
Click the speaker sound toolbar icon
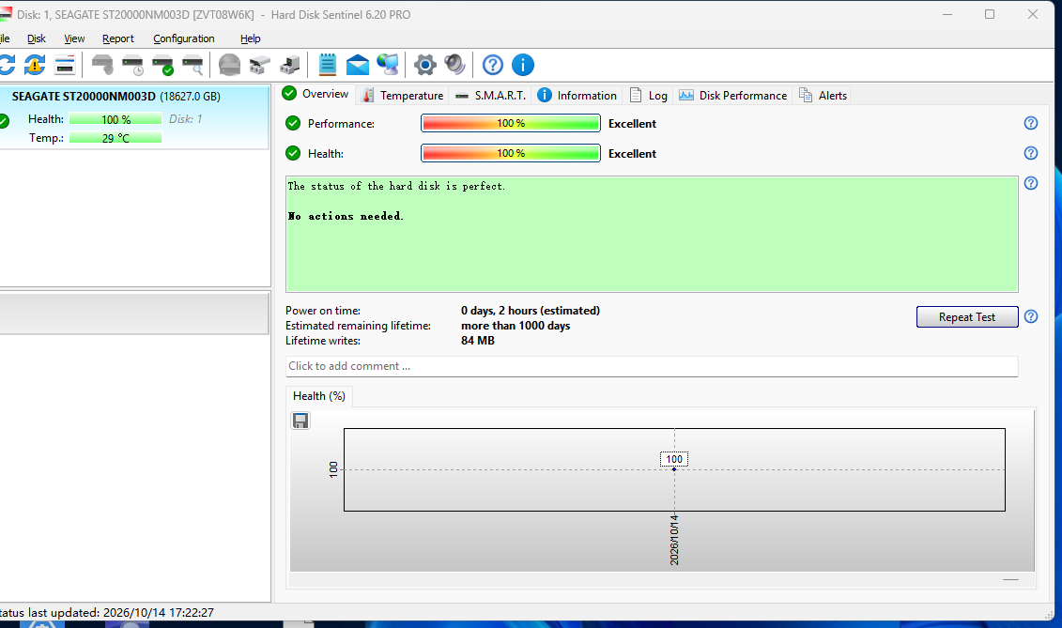point(455,65)
